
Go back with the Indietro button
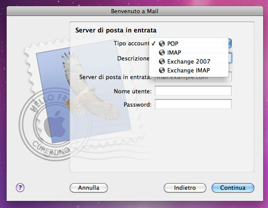[x=185, y=188]
